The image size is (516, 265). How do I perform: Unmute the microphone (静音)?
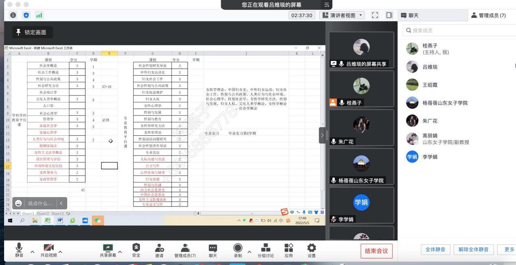click(19, 250)
